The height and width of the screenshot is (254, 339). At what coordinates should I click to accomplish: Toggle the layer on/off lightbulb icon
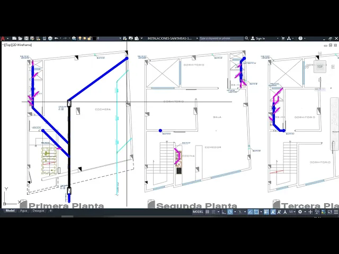pos(80,39)
